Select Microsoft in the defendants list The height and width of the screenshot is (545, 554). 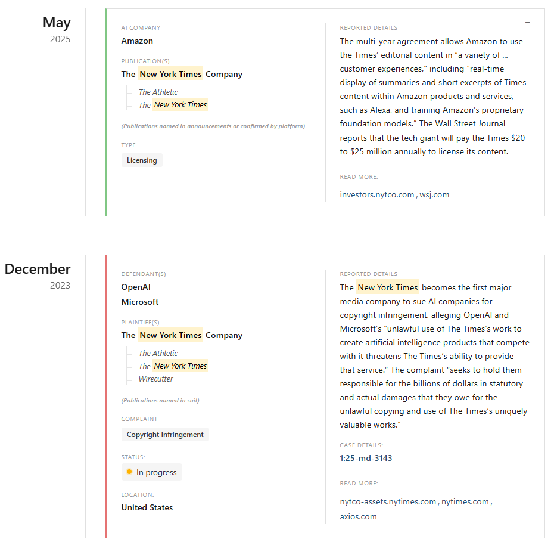coord(140,302)
